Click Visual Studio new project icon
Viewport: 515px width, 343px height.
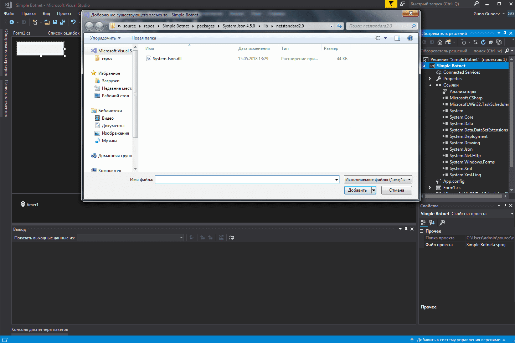point(35,22)
